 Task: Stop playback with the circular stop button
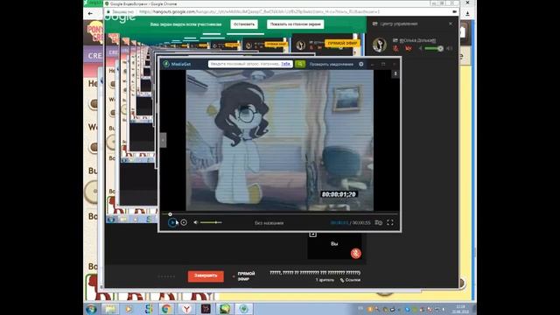(184, 222)
